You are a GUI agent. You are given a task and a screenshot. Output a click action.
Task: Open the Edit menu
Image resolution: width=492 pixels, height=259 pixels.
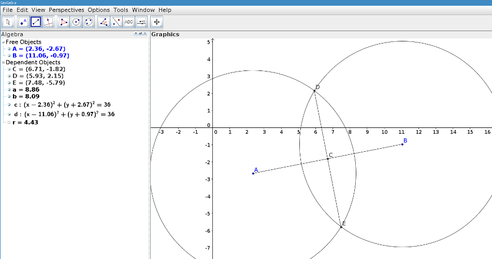pos(22,10)
